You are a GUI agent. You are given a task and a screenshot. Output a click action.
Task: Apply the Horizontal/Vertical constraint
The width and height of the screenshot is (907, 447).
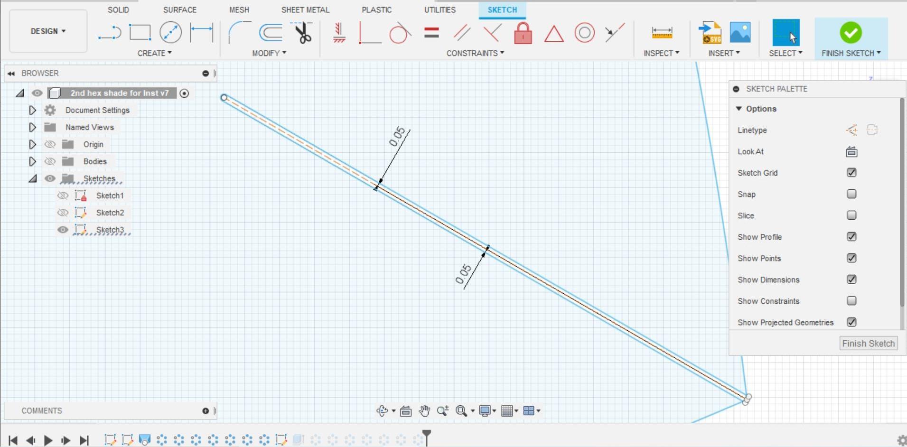coord(339,33)
